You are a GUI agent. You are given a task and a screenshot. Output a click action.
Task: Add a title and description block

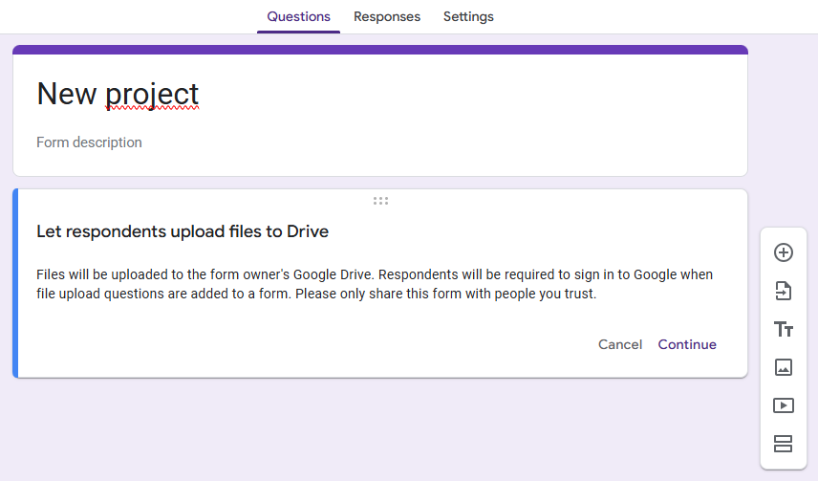(x=783, y=329)
